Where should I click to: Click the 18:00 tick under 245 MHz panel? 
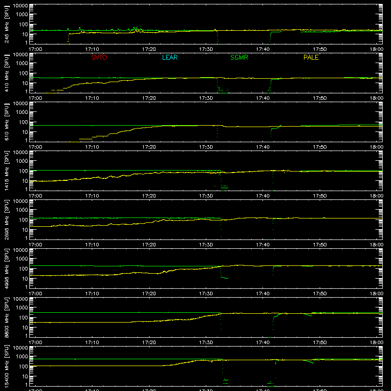click(x=376, y=49)
